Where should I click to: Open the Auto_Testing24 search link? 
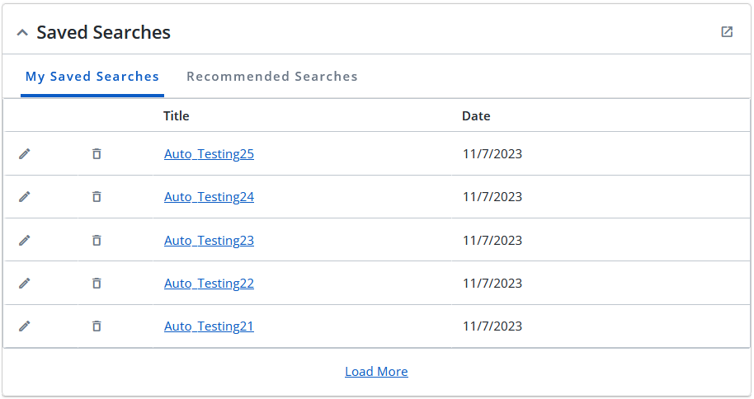[209, 197]
